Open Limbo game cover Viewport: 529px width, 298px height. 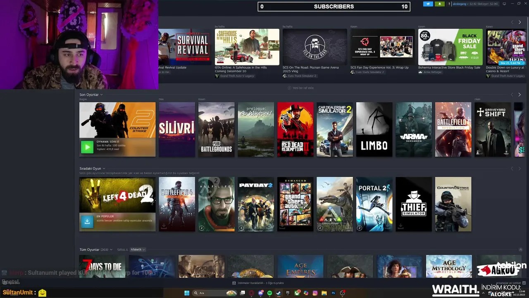pos(374,130)
